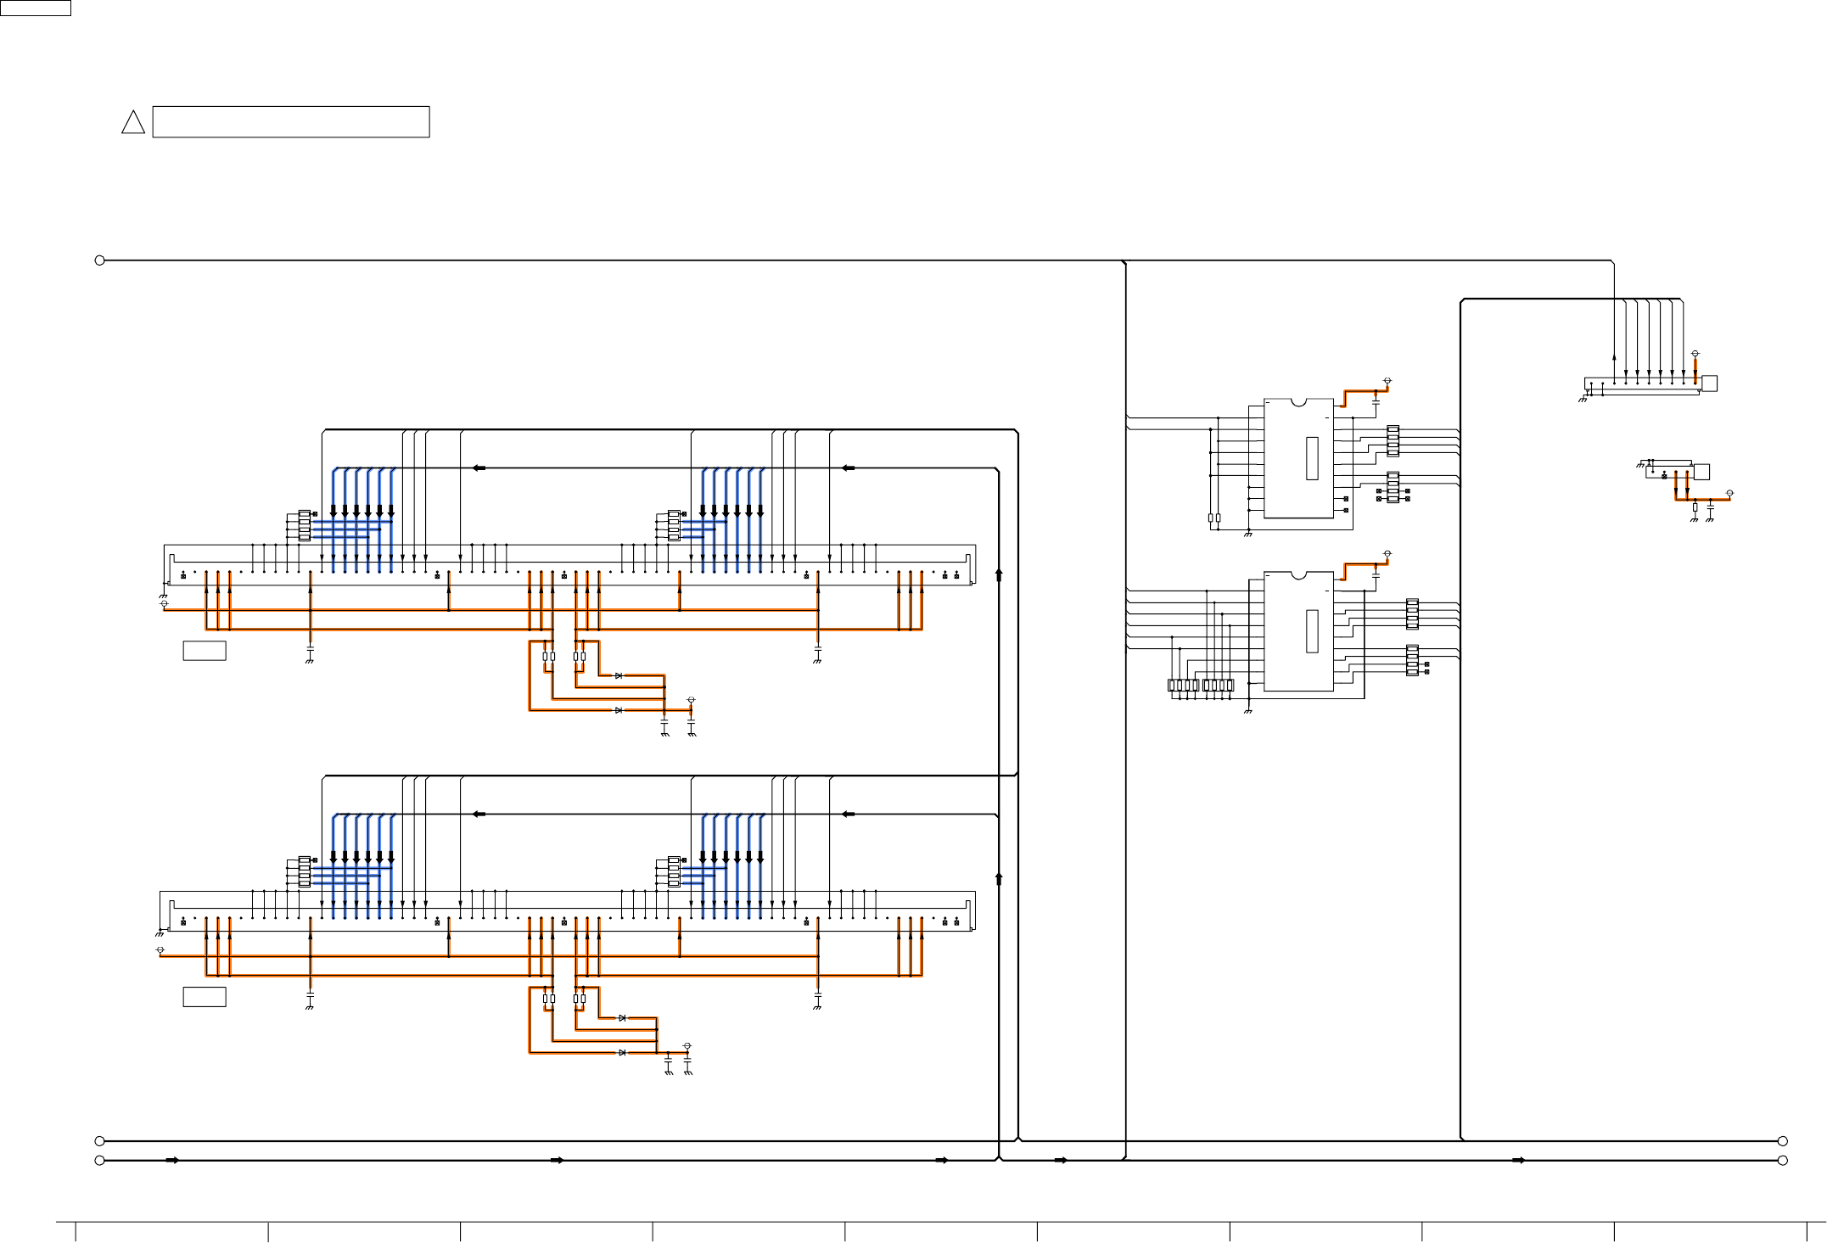The height and width of the screenshot is (1243, 1827).
Task: Click the empty label box below the upper long connector
Action: click(x=205, y=651)
